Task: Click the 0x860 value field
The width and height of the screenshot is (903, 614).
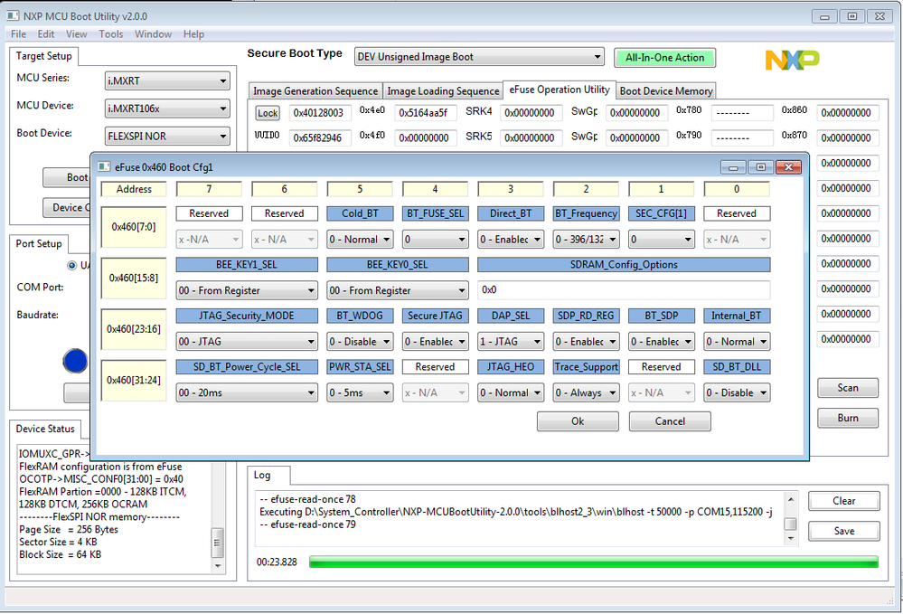Action: [848, 113]
